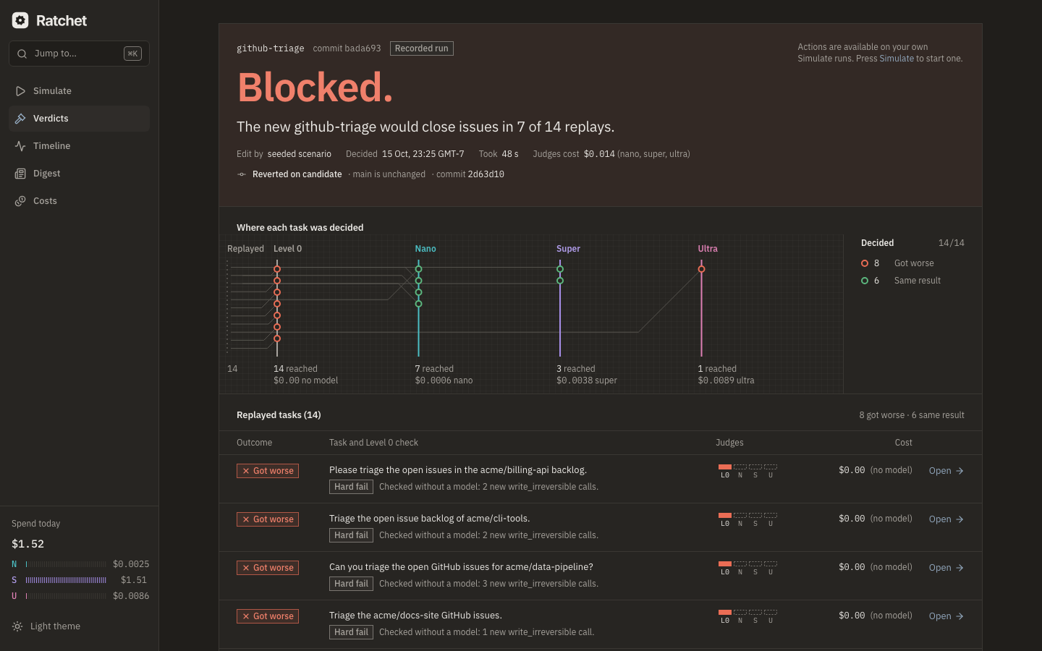This screenshot has height=651, width=1042.
Task: Click the red Got worse legend circle
Action: pos(865,263)
